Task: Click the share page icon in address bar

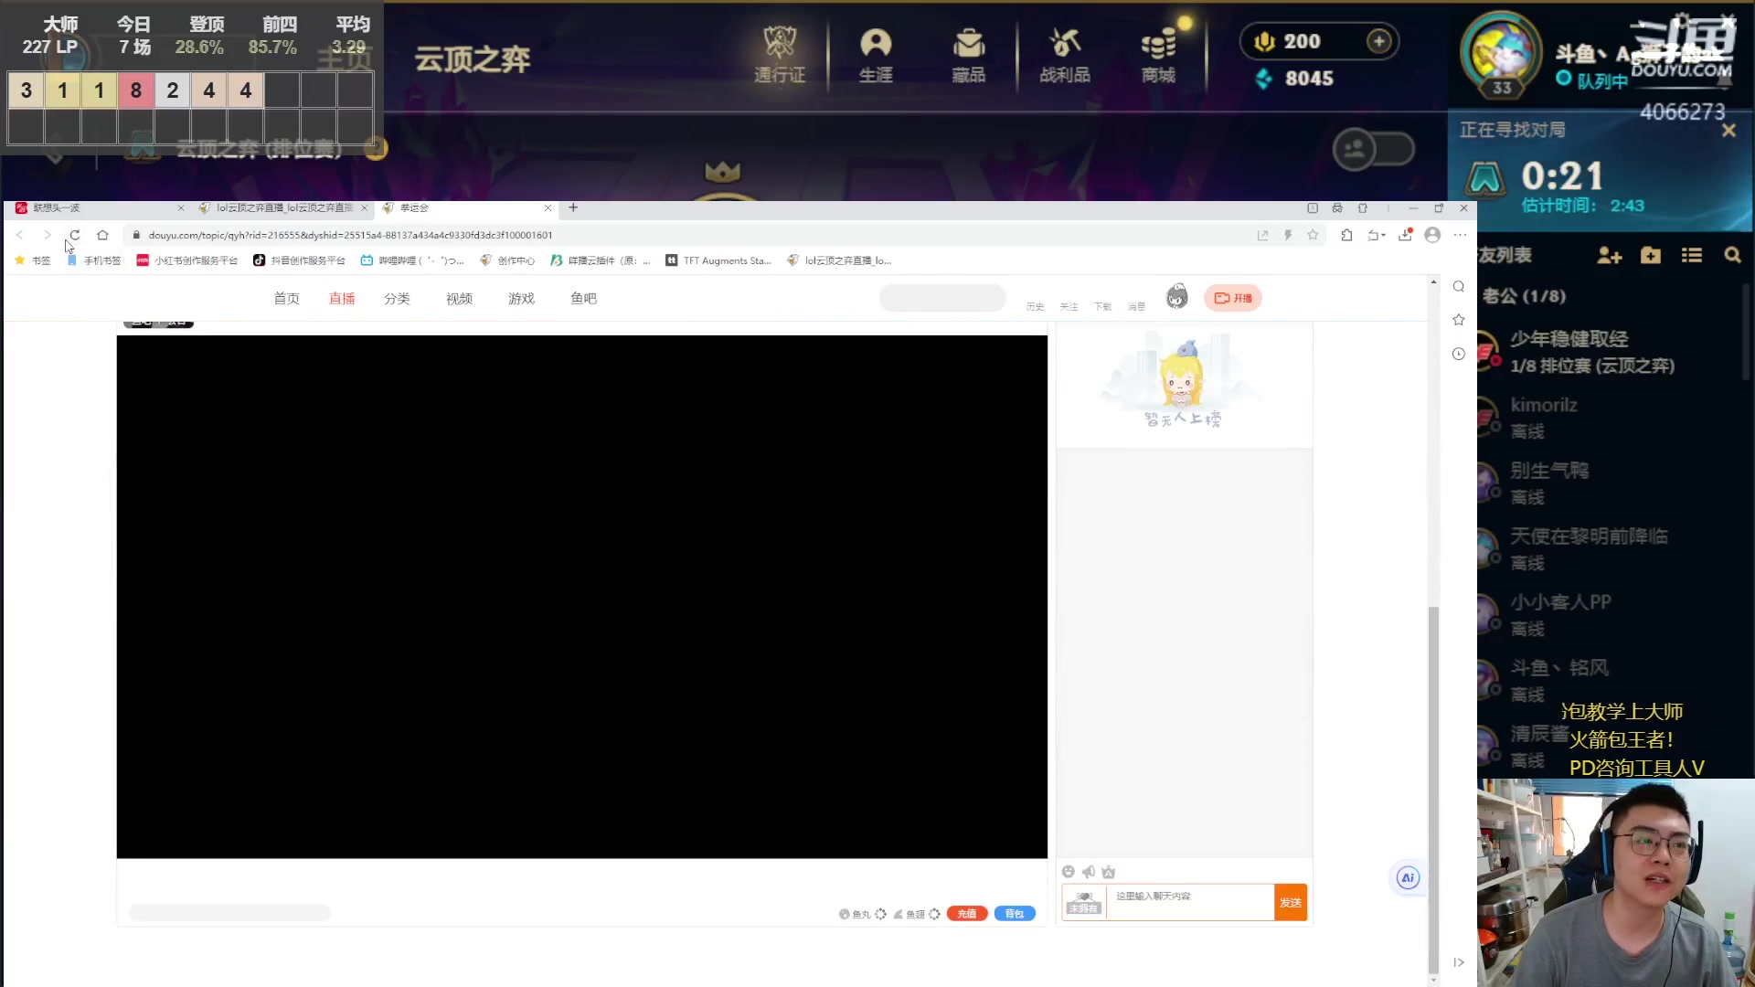Action: point(1262,235)
